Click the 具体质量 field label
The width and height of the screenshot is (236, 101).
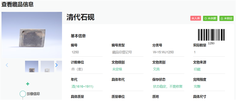[x=77, y=97]
